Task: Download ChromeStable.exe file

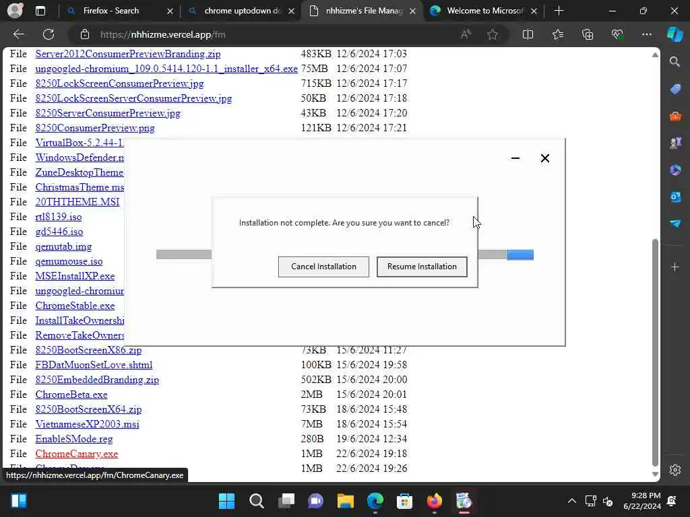Action: tap(75, 306)
